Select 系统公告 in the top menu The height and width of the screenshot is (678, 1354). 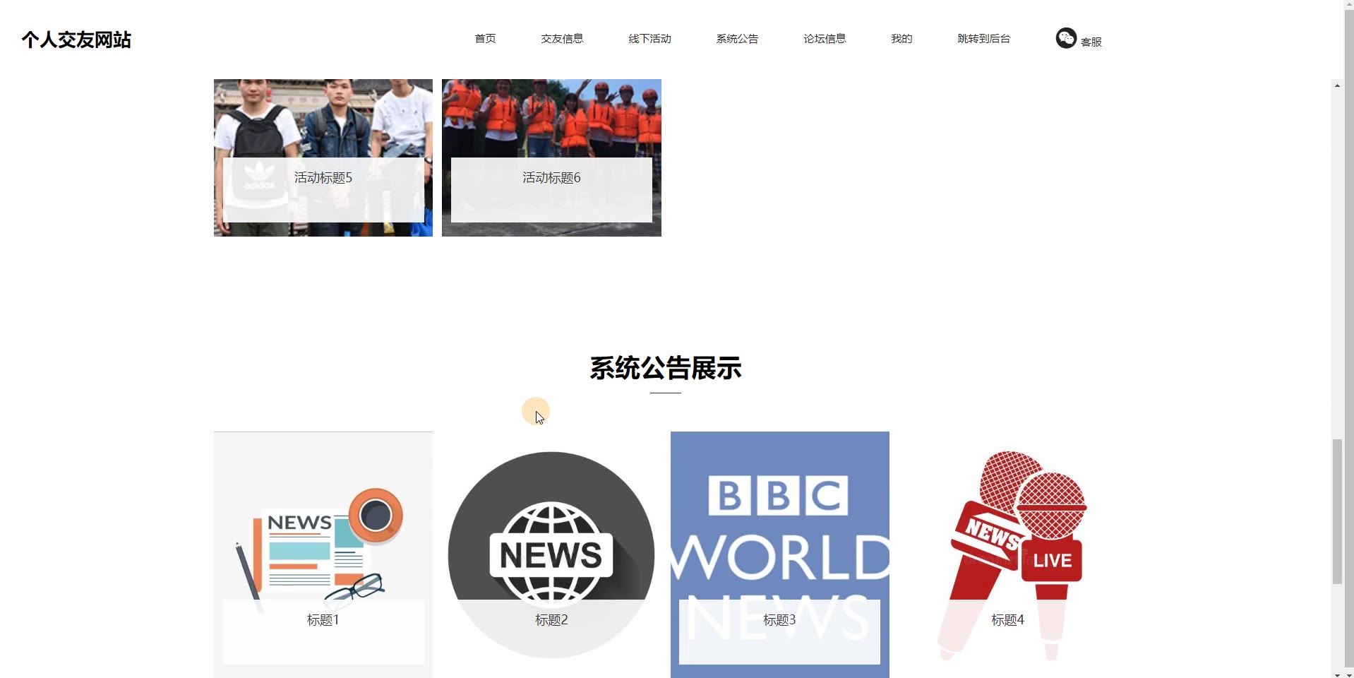click(737, 39)
